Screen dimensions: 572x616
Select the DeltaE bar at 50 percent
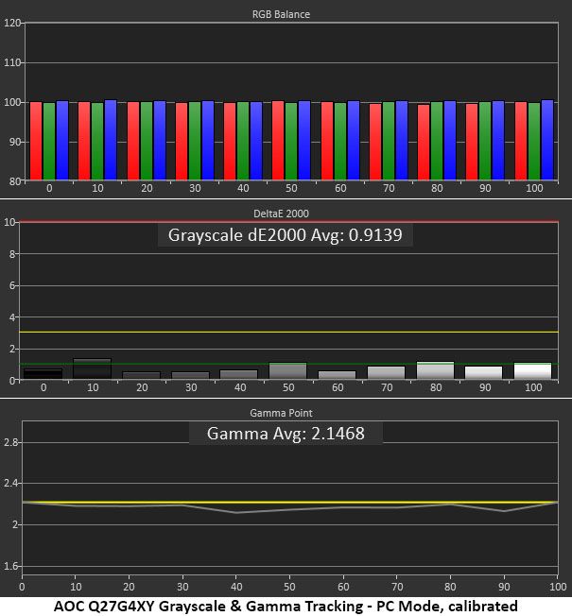[x=287, y=371]
